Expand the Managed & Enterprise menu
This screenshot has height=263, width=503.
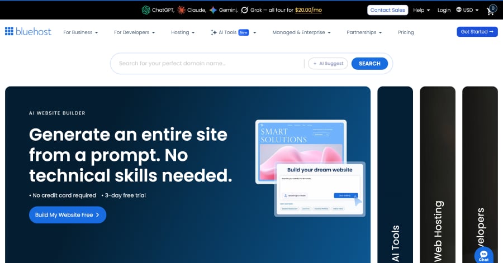tap(302, 32)
